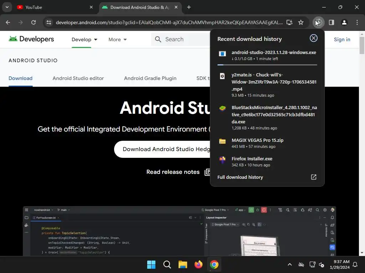Open the Chrome profile avatar menu

pos(344,22)
